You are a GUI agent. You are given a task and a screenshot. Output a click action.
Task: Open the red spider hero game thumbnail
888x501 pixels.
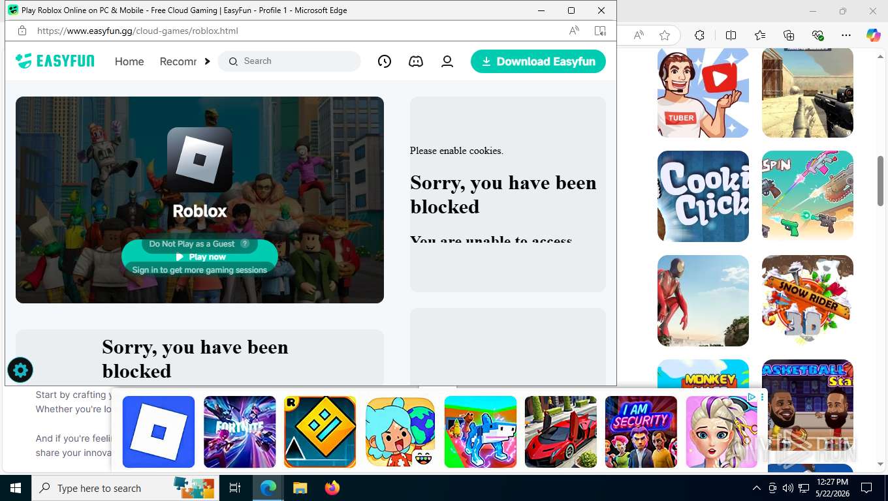703,301
